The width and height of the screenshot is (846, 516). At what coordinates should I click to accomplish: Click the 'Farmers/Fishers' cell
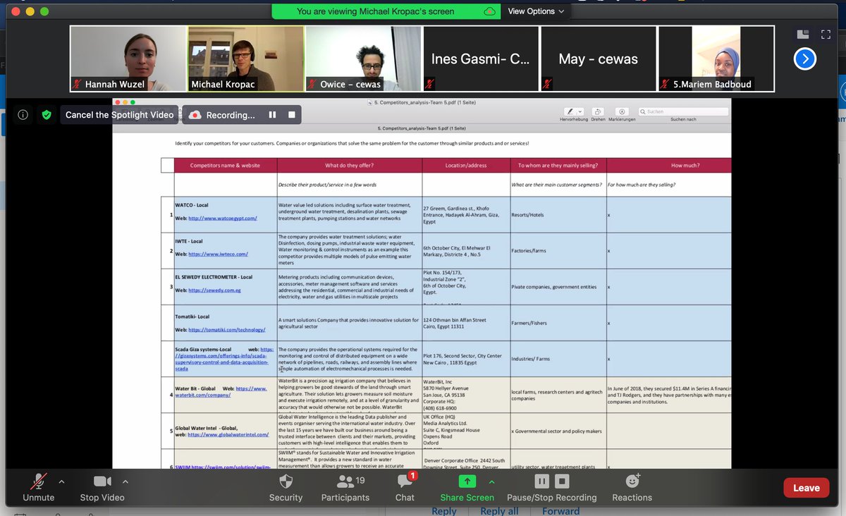click(558, 323)
